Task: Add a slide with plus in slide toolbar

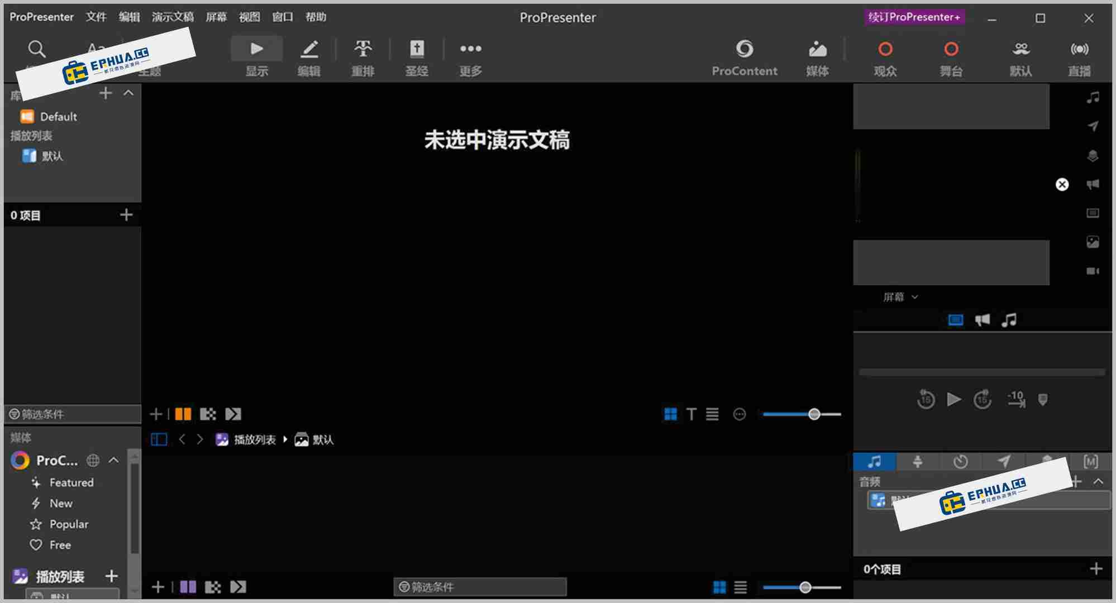Action: pyautogui.click(x=156, y=414)
